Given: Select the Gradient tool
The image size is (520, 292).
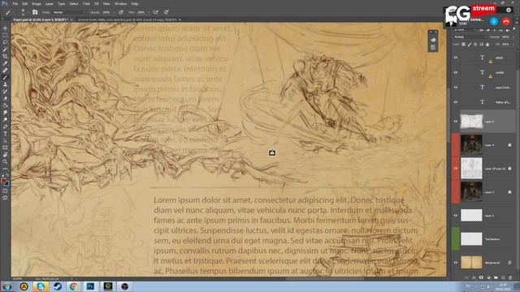Looking at the screenshot, I should point(5,105).
